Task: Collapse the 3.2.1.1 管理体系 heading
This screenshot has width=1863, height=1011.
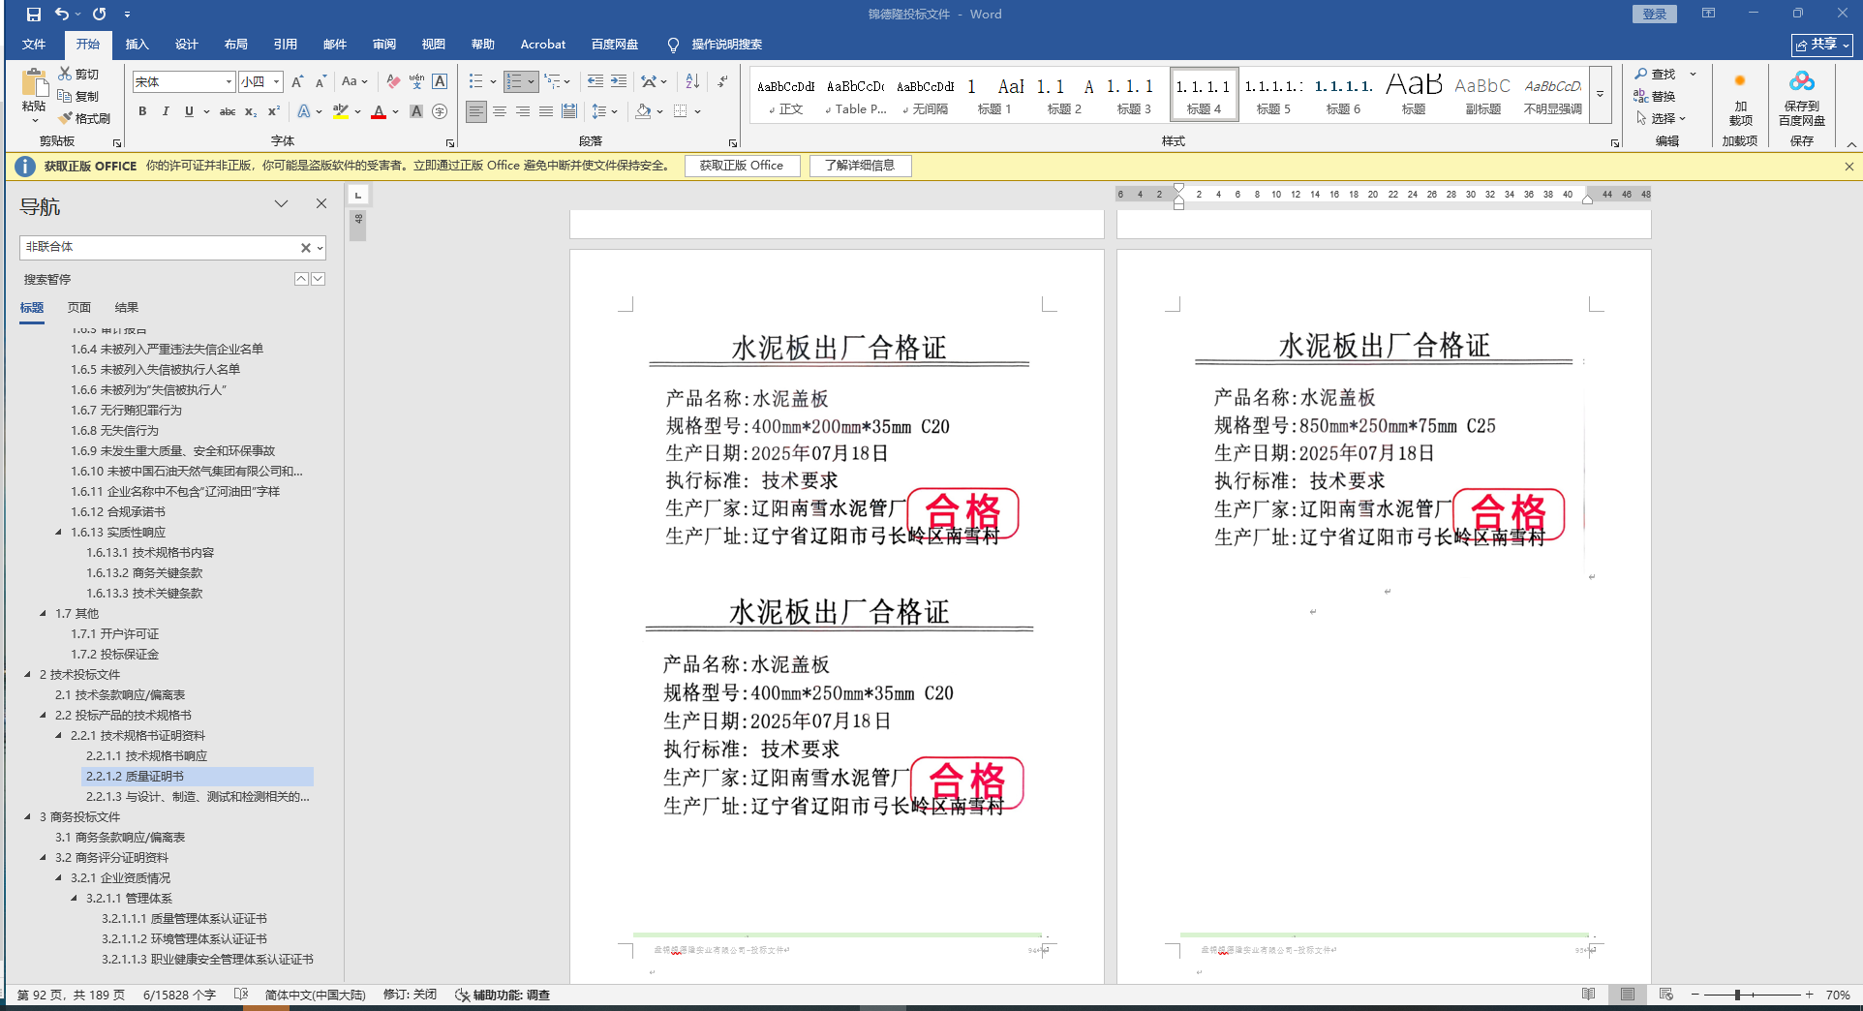Action: pos(75,898)
